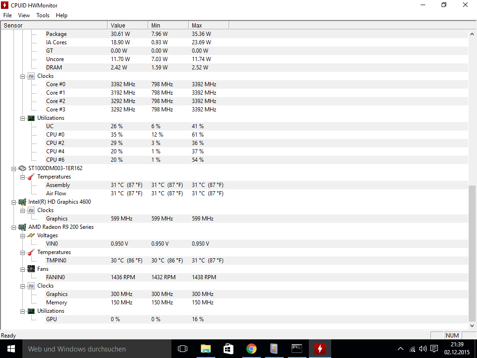Click the Sensor column header
Image resolution: width=477 pixels, height=358 pixels.
(54, 25)
